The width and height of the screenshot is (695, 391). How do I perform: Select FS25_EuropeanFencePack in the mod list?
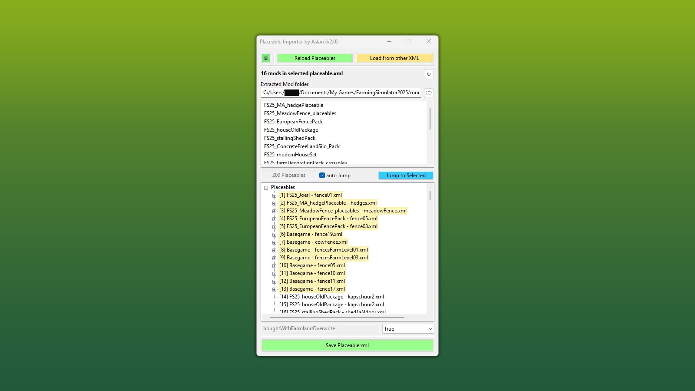(x=293, y=122)
